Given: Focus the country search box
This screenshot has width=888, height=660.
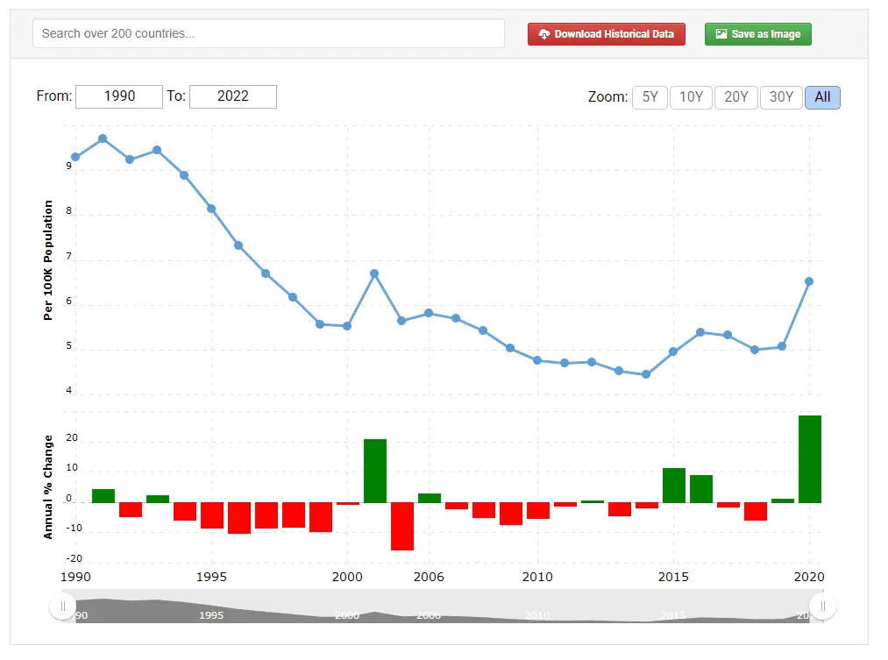Looking at the screenshot, I should tap(268, 33).
